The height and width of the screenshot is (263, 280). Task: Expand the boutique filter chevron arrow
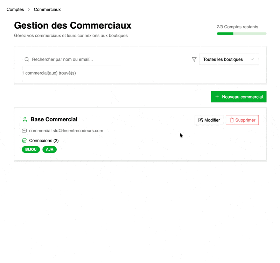click(252, 59)
